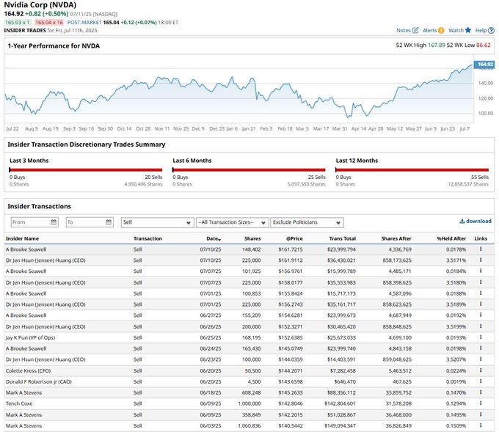Open links menu for first A Brooke Seawell row
The image size is (499, 432).
(481, 249)
